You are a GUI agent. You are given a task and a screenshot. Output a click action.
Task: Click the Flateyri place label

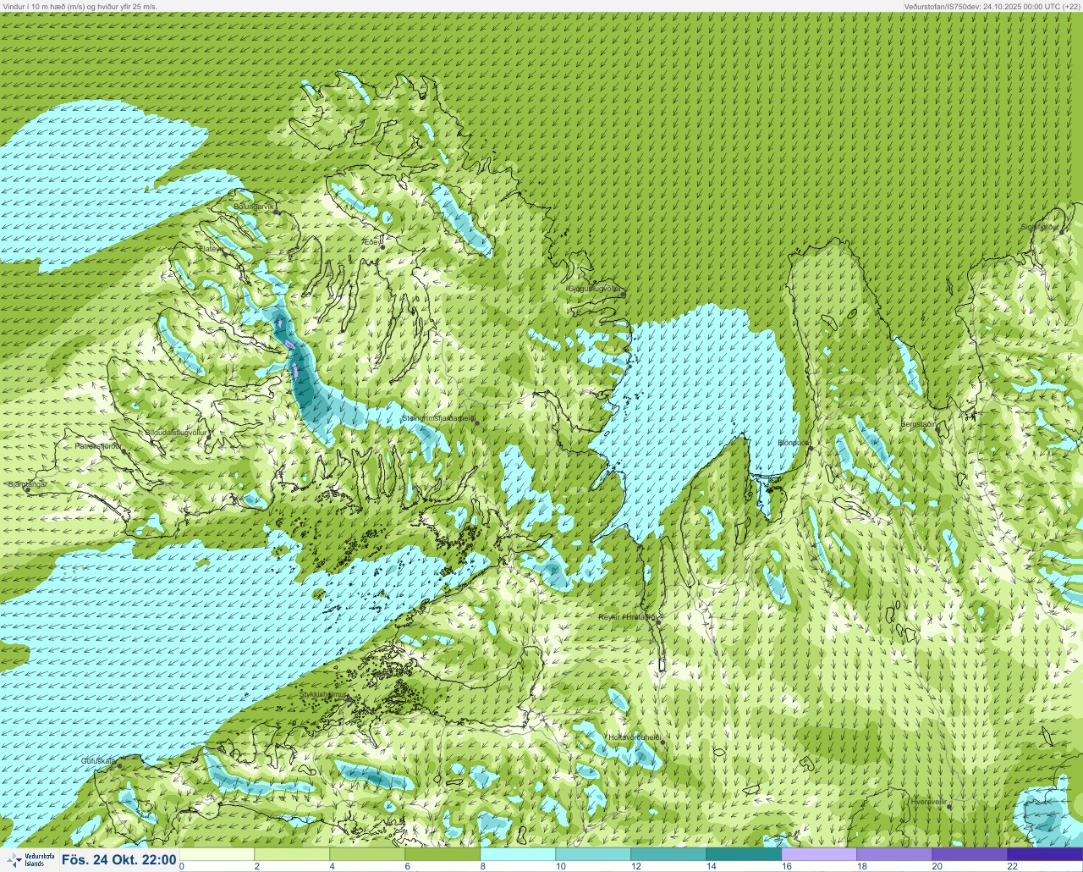[211, 249]
